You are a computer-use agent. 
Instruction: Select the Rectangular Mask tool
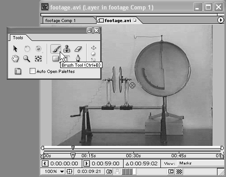(x=56, y=59)
